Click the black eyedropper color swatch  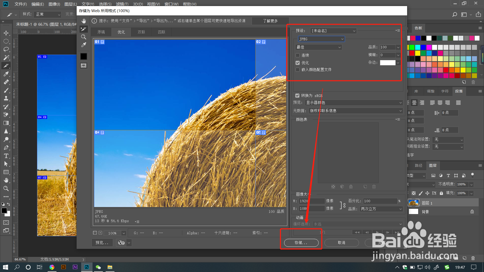point(84,56)
